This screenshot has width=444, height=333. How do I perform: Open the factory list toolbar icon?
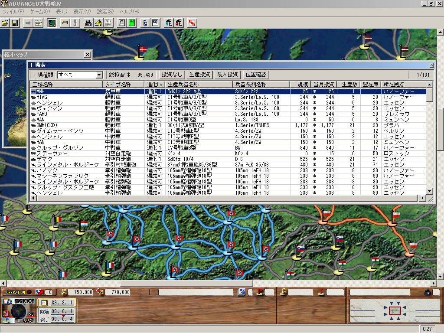pos(88,23)
